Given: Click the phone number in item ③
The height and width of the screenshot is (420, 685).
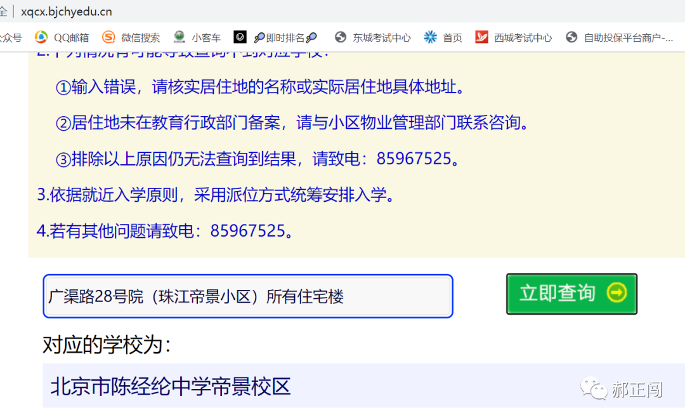Looking at the screenshot, I should (x=414, y=159).
